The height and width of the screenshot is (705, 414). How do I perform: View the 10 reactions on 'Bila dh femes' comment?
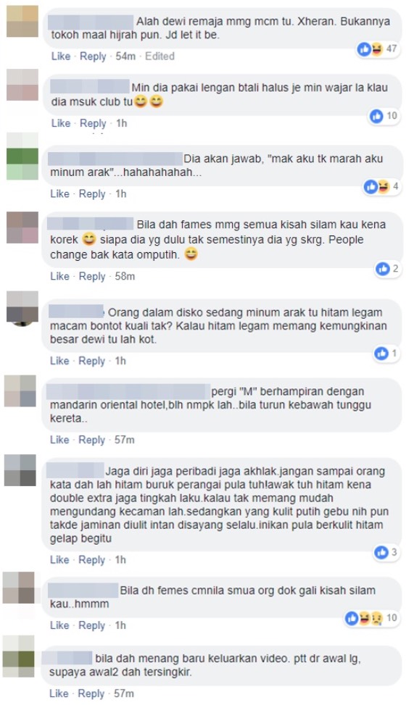pyautogui.click(x=372, y=618)
